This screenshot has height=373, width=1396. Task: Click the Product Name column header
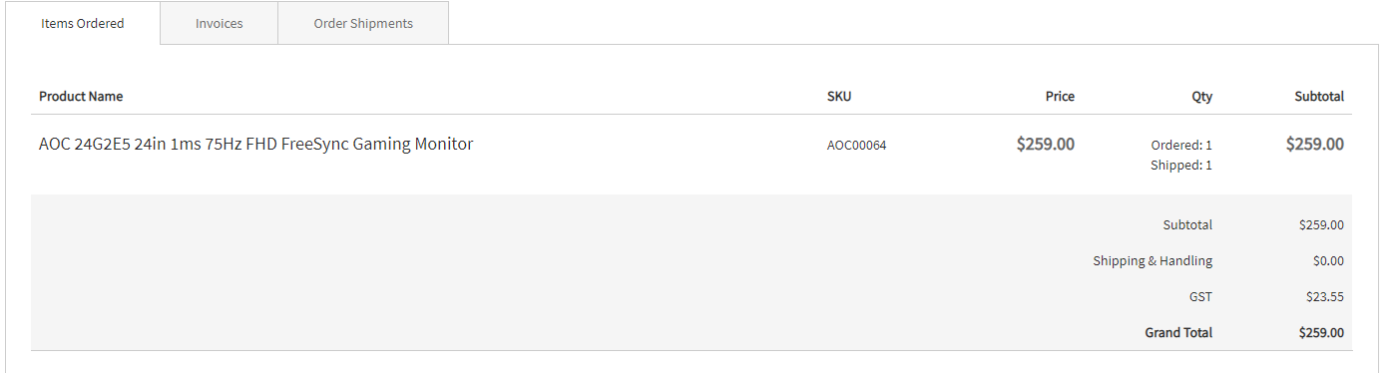click(x=81, y=97)
